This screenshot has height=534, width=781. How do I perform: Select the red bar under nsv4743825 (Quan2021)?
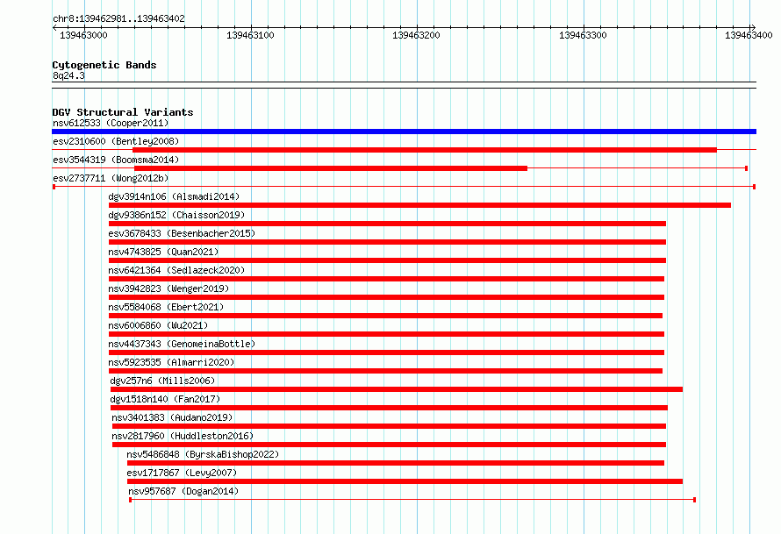387,260
